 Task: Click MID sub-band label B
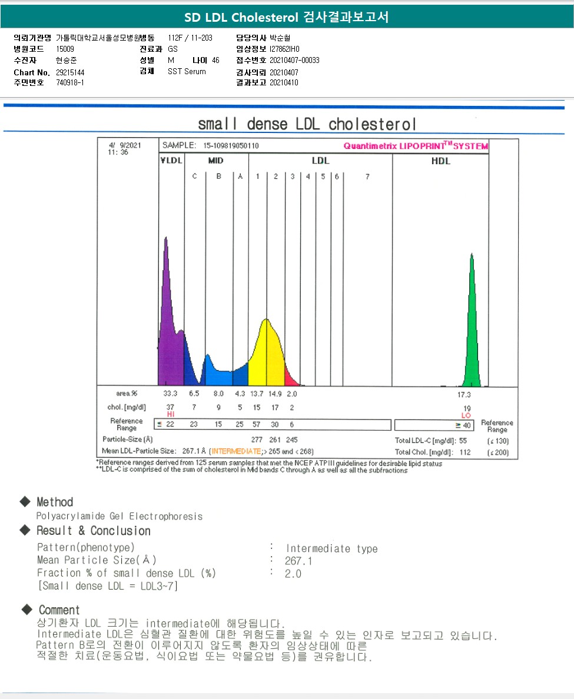click(x=219, y=176)
